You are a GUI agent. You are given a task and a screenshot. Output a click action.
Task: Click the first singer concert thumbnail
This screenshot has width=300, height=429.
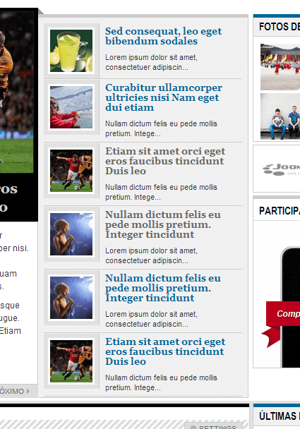(x=71, y=234)
